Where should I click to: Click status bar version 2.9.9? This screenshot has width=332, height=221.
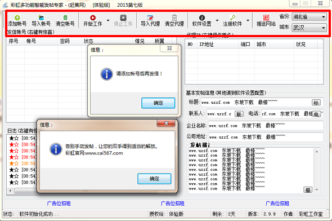click(270, 214)
